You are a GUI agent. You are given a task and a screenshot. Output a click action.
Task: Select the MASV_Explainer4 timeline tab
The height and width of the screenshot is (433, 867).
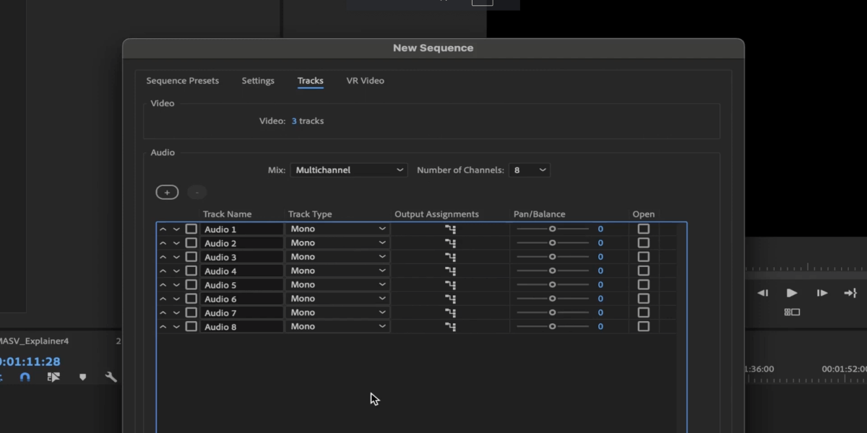click(x=34, y=341)
